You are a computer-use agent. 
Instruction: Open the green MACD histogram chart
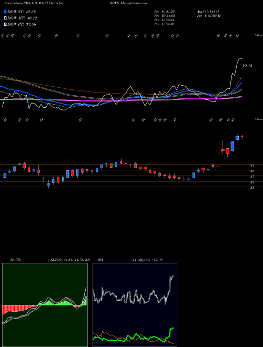click(x=45, y=305)
